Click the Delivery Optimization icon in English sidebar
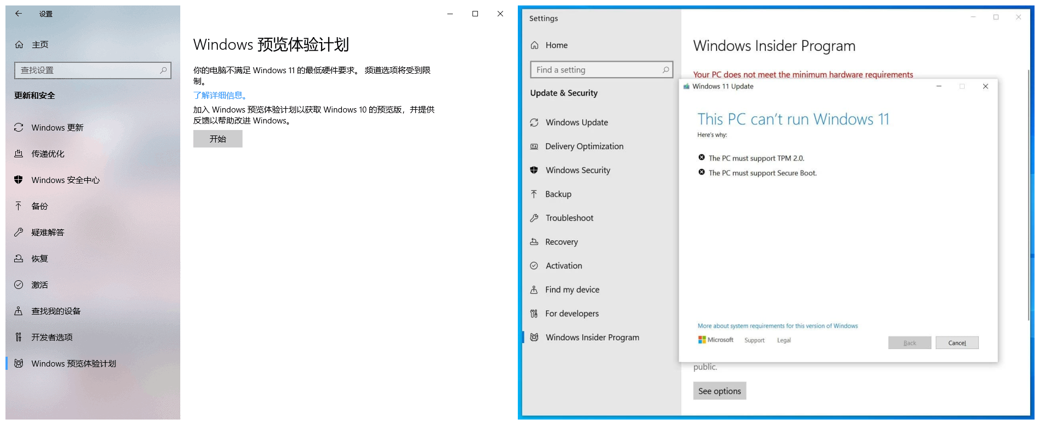Image resolution: width=1040 pixels, height=425 pixels. [x=534, y=146]
